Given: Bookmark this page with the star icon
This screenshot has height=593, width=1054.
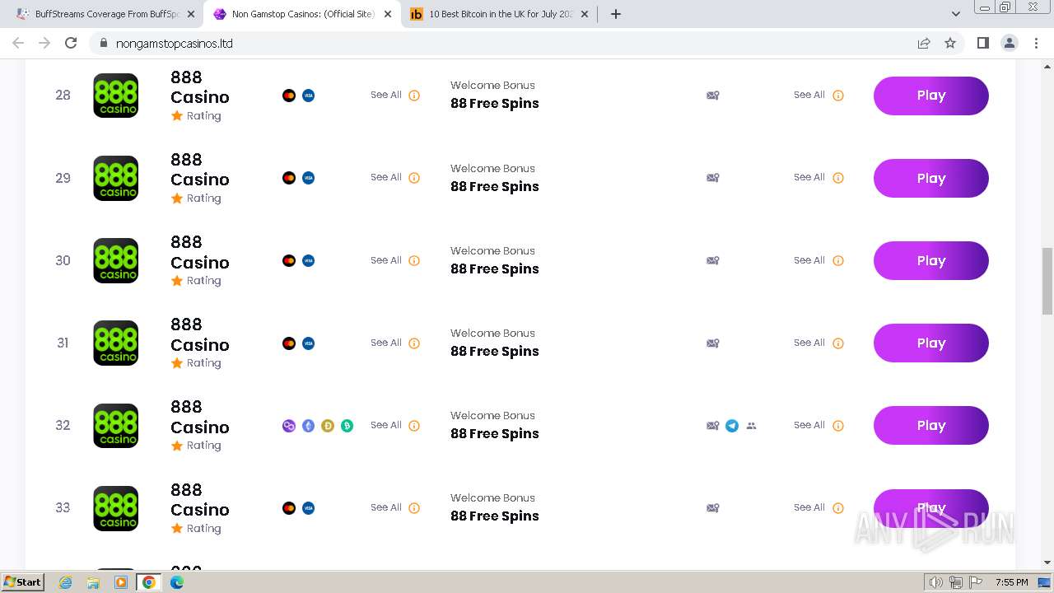Looking at the screenshot, I should point(950,43).
